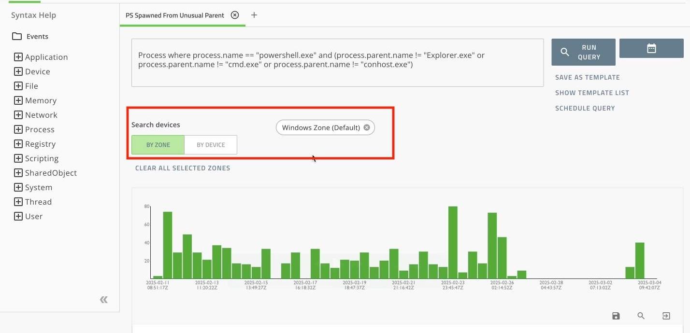Screen dimensions: 690x333
Task: Close the PS Spawned From Unusual Parent tab
Action: coord(235,15)
